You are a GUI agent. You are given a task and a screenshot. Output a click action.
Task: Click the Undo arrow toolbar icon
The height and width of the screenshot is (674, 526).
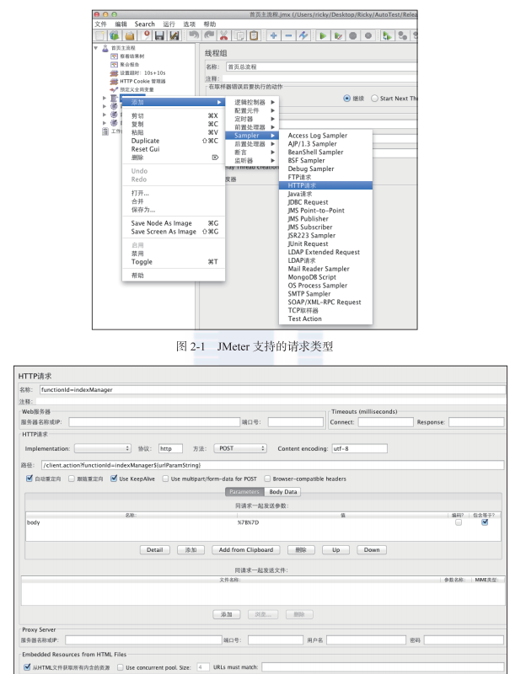(194, 35)
